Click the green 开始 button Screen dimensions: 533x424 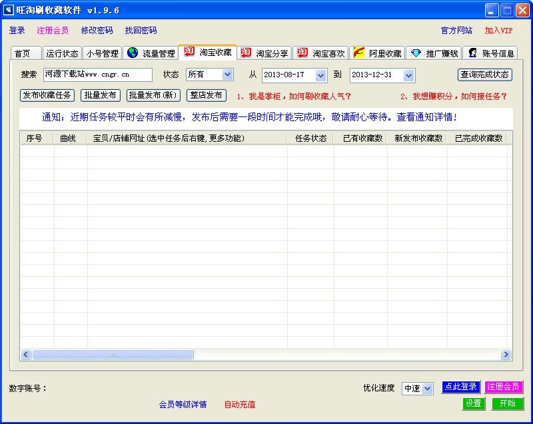(508, 403)
